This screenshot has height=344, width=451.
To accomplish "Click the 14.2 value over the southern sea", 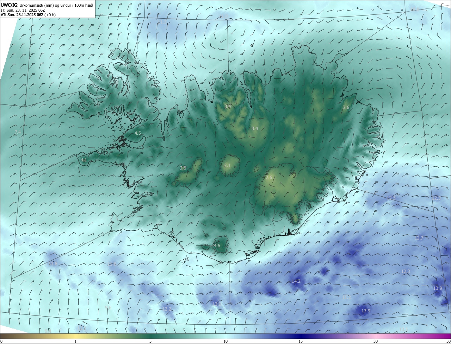I will [296, 281].
